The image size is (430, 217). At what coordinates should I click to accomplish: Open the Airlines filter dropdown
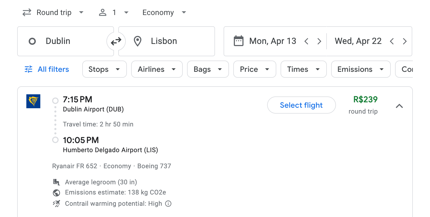pyautogui.click(x=157, y=69)
